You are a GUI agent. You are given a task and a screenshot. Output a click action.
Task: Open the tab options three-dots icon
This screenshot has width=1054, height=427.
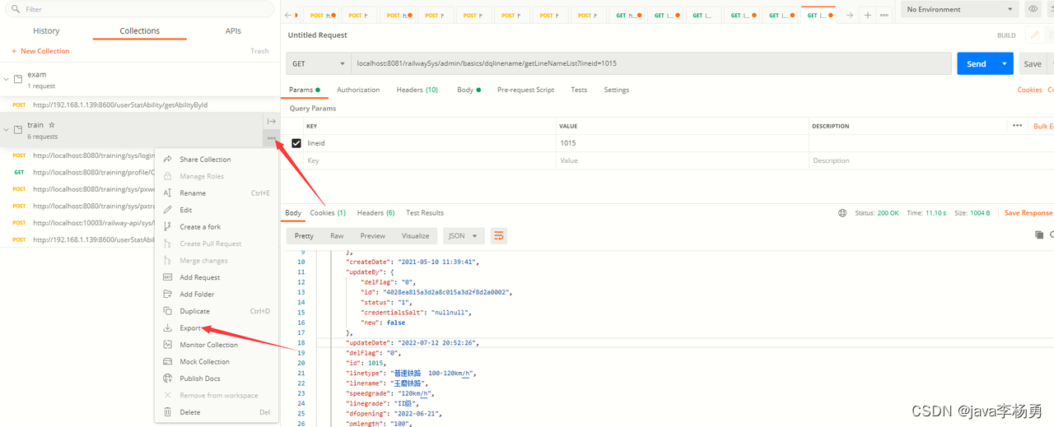point(884,15)
